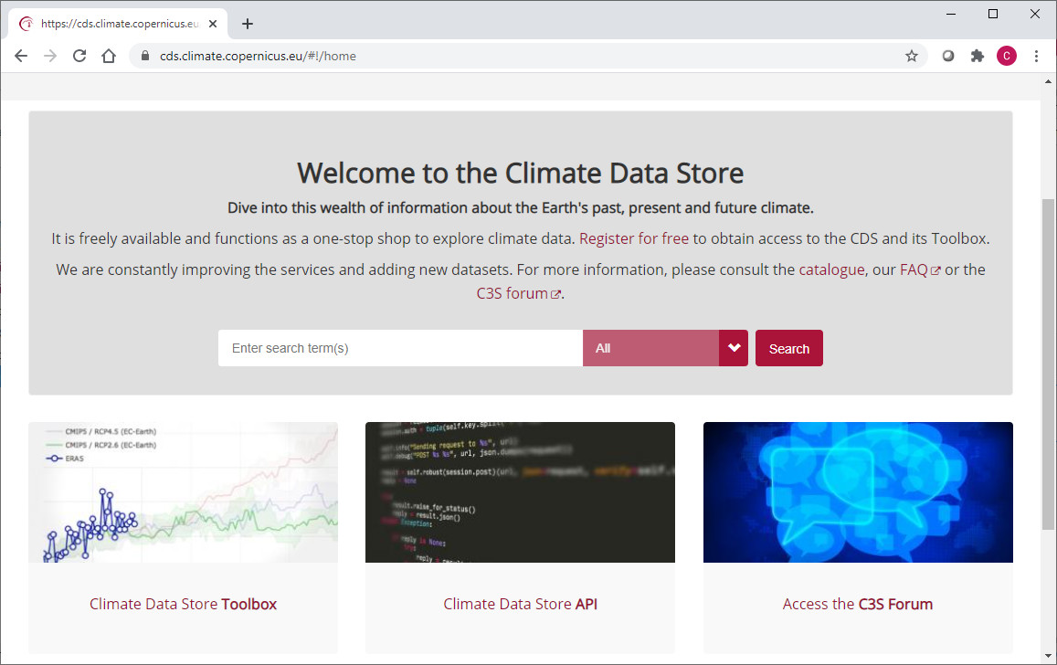
Task: Open the Extensions puzzle-piece menu
Action: [x=978, y=56]
